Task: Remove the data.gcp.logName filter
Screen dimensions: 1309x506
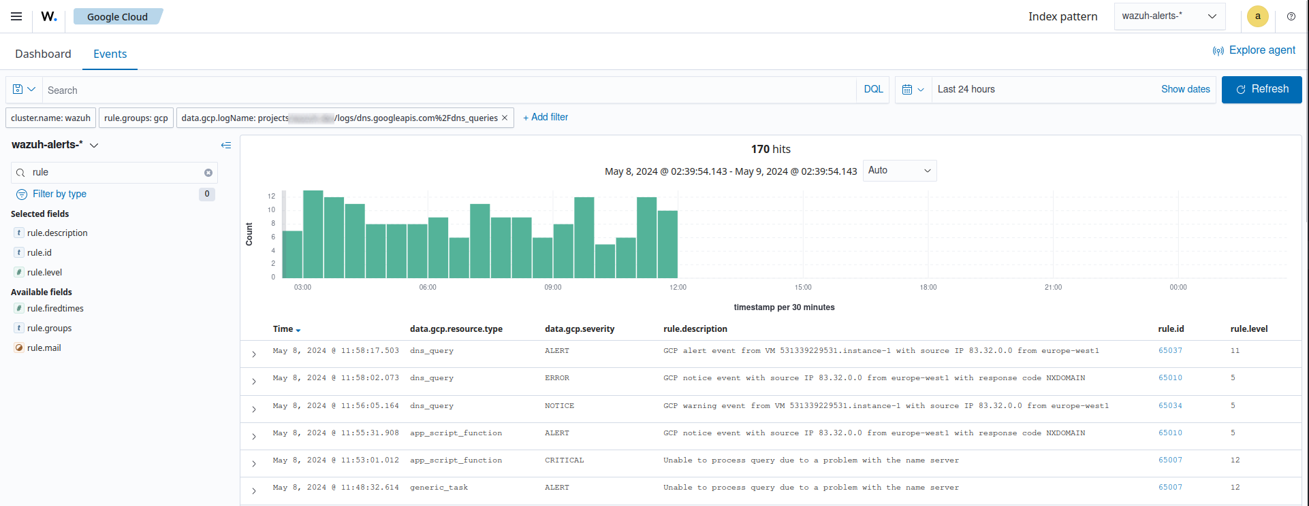Action: click(x=505, y=118)
